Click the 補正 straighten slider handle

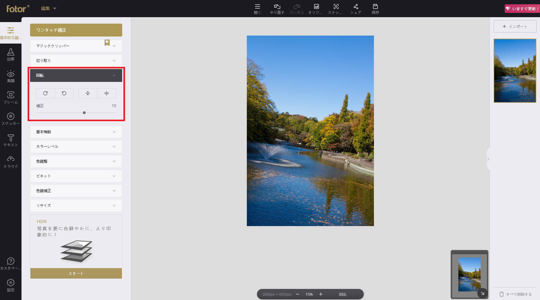(x=84, y=113)
